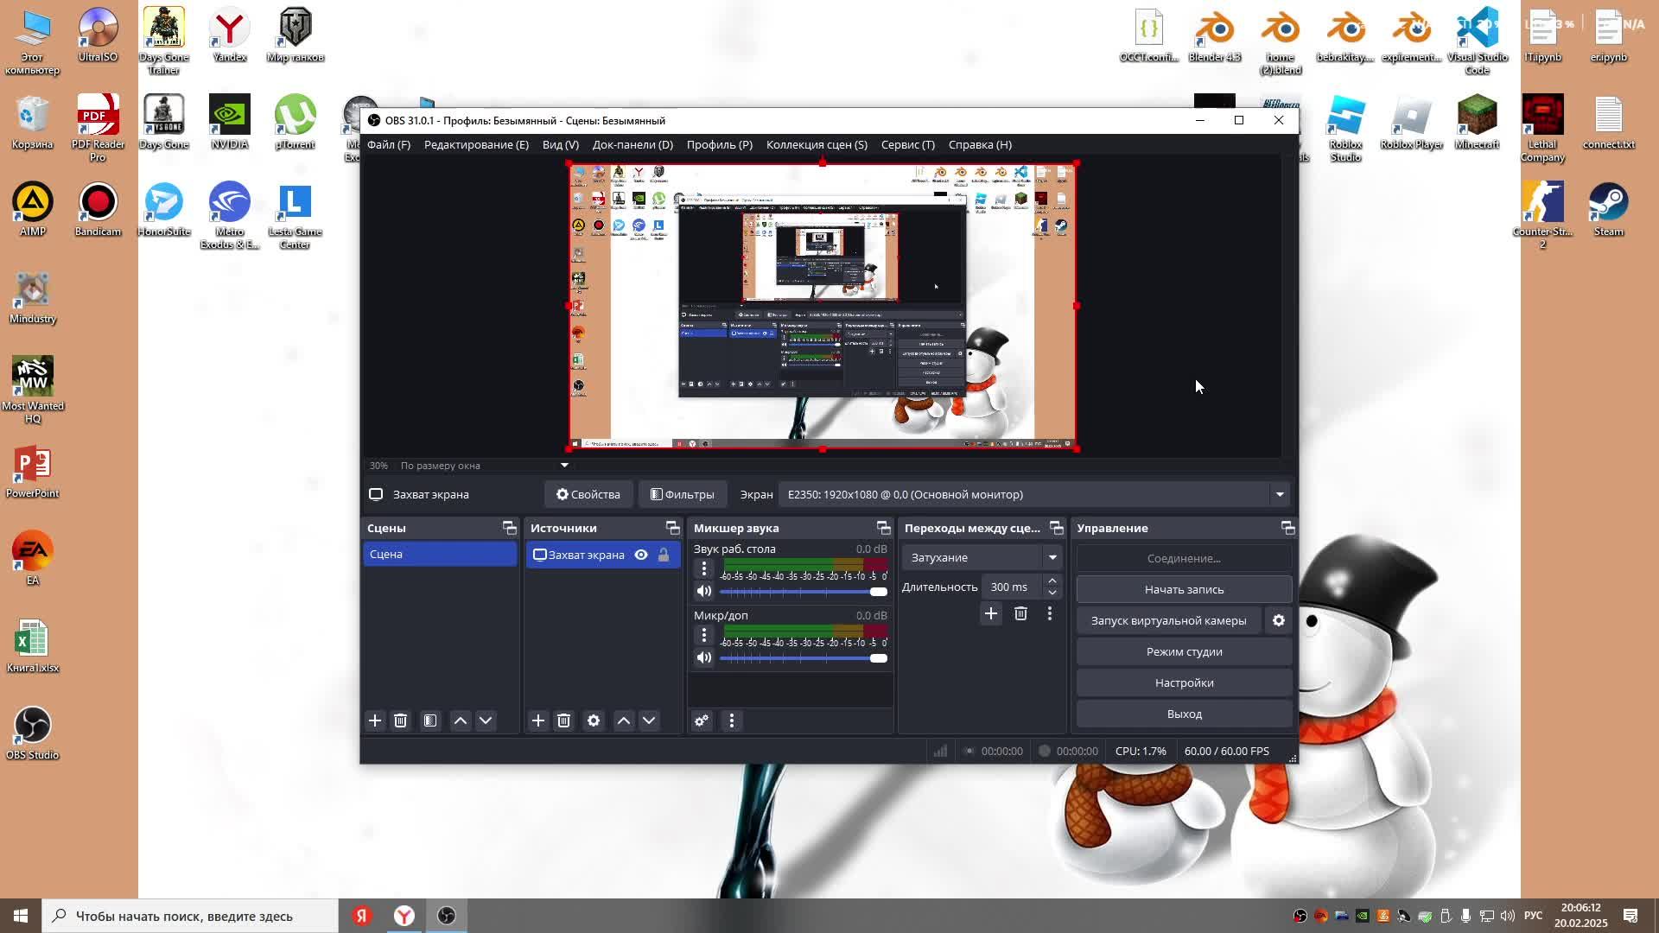1659x933 pixels.
Task: Open OBS Studio desktop shortcut
Action: (x=33, y=733)
